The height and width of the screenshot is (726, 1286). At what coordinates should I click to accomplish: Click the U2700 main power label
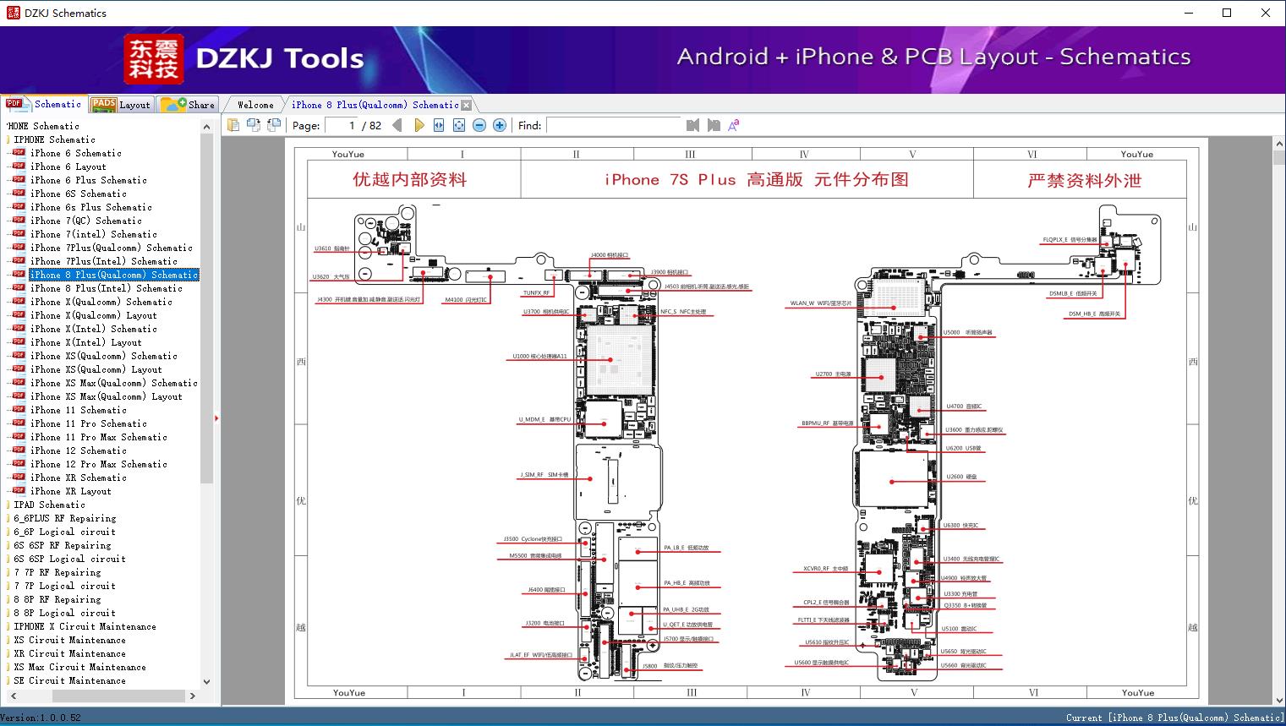[x=833, y=374]
